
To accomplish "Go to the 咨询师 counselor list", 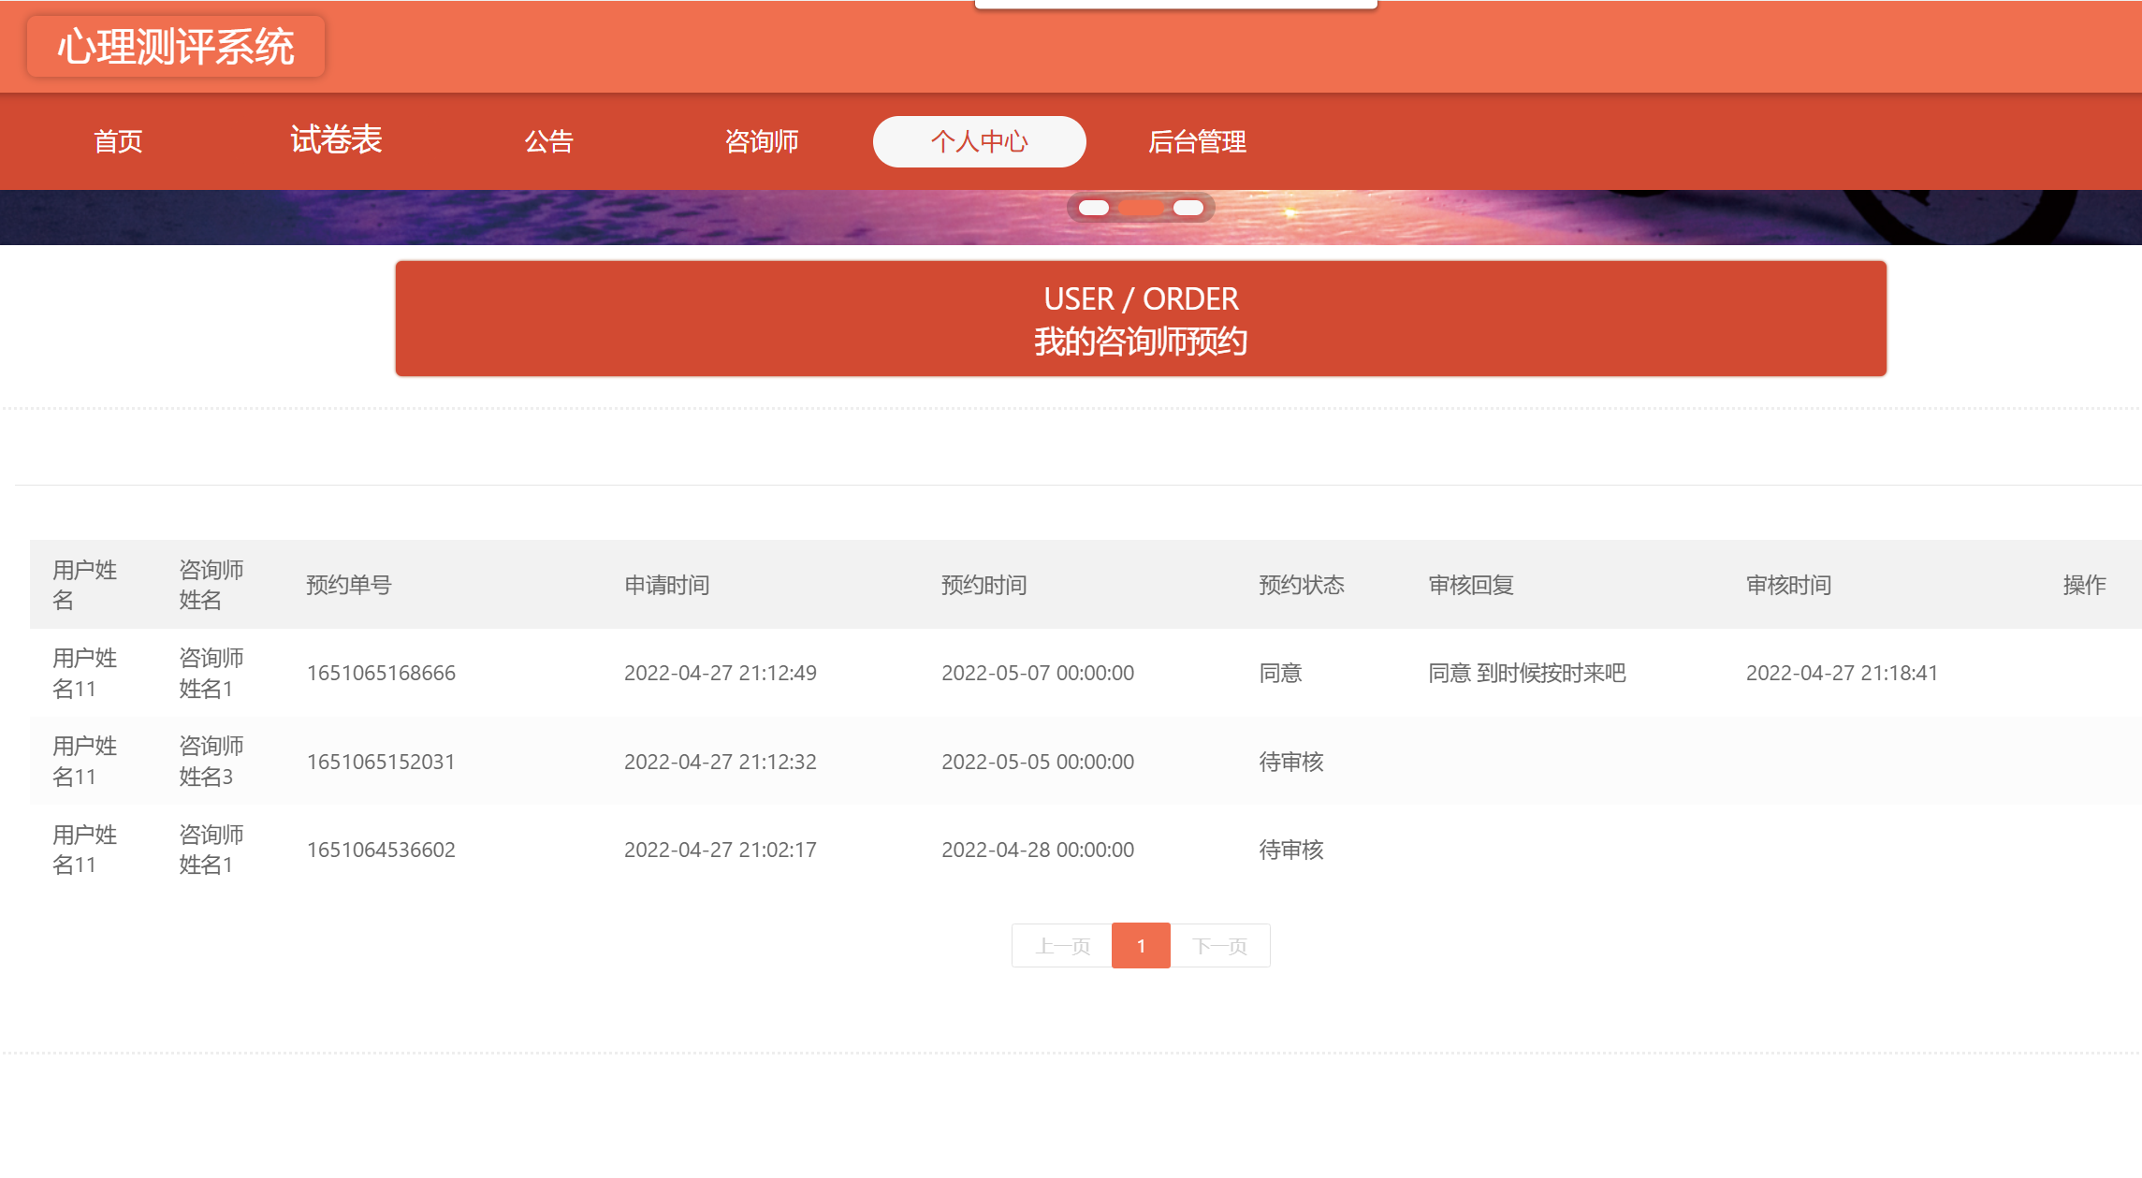I will [761, 141].
